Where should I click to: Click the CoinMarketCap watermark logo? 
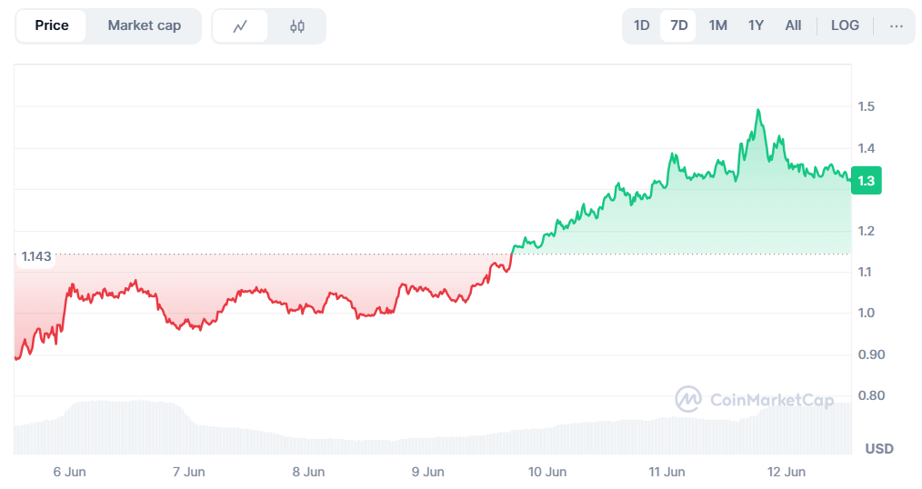[754, 399]
